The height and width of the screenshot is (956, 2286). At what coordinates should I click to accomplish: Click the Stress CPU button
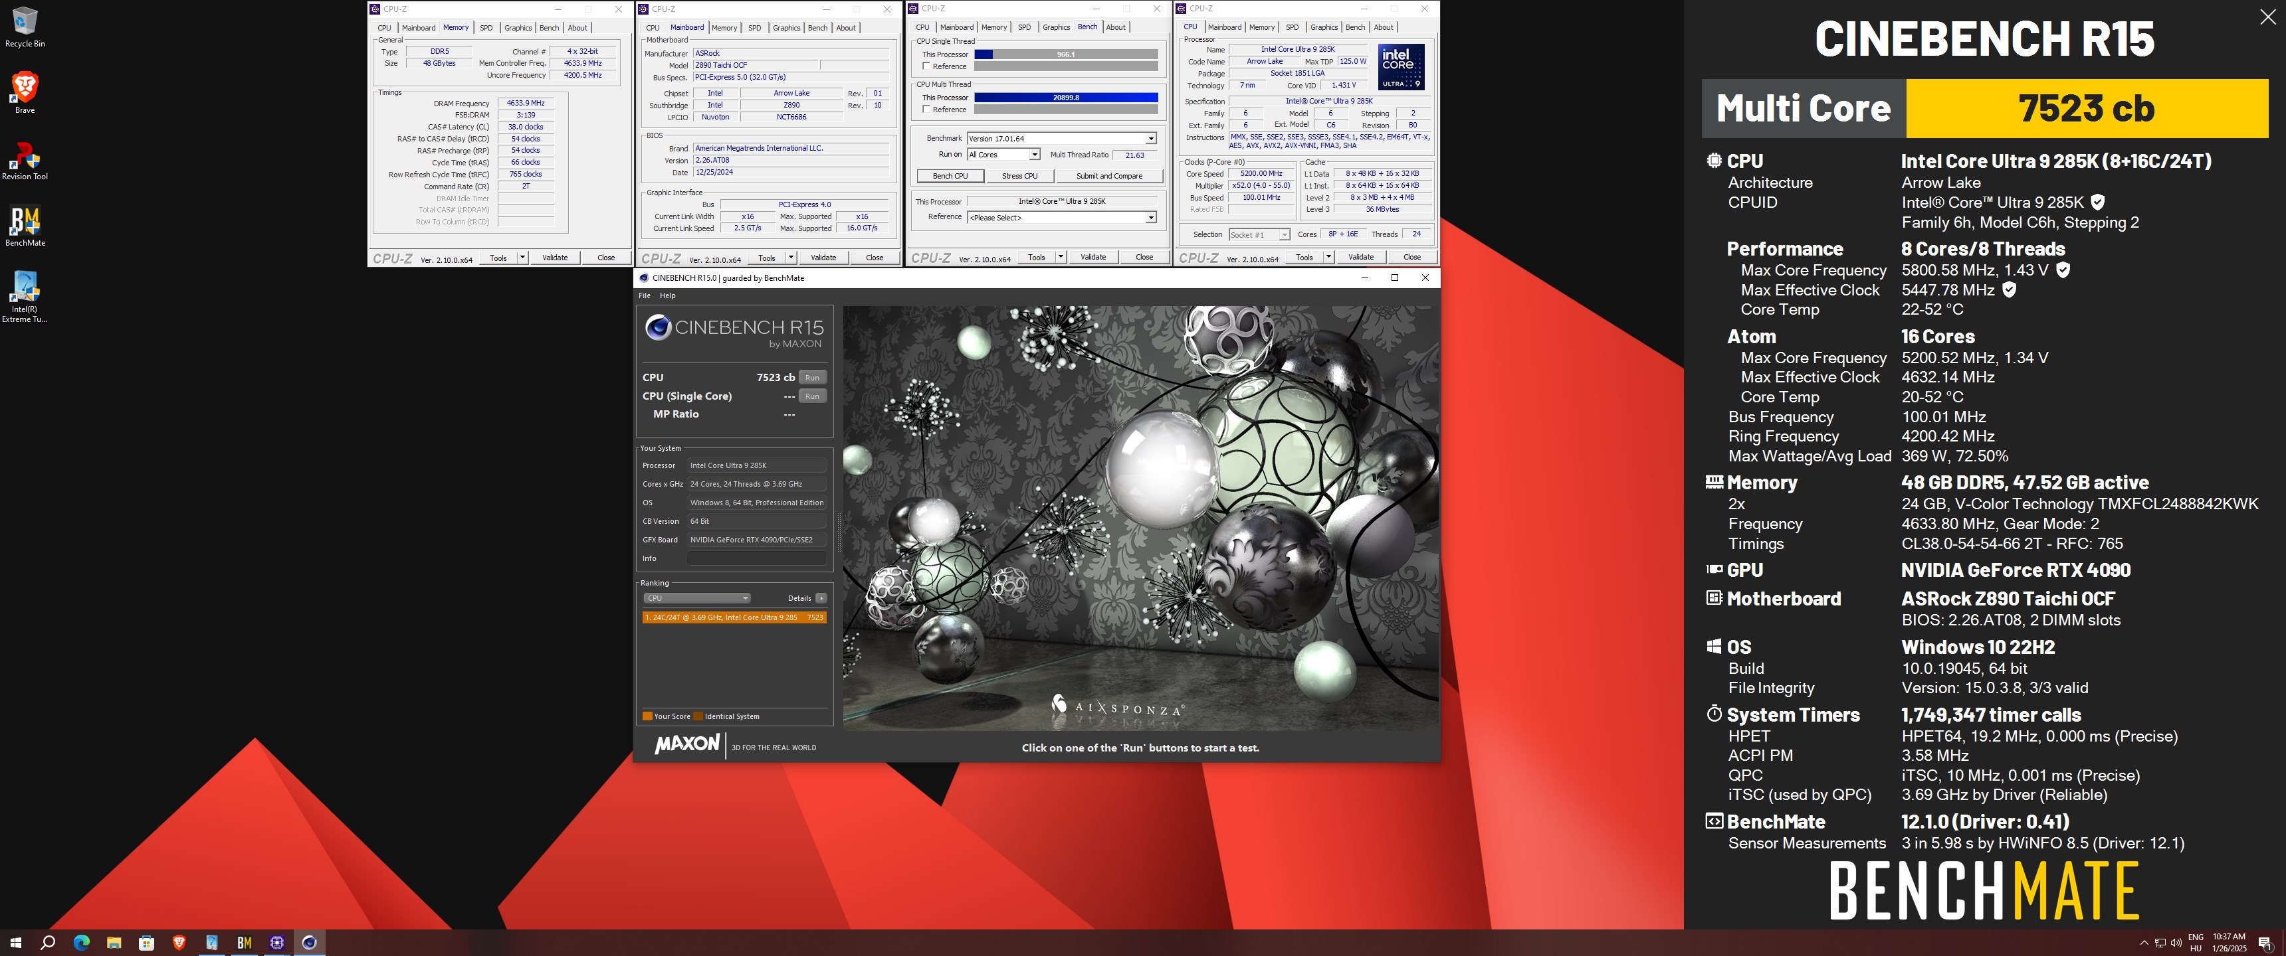[1019, 177]
